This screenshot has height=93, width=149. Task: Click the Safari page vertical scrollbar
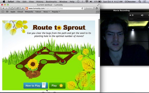pos(99,38)
